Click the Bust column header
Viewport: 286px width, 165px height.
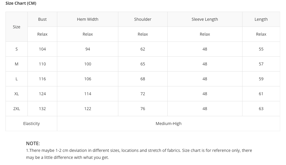(x=42, y=19)
